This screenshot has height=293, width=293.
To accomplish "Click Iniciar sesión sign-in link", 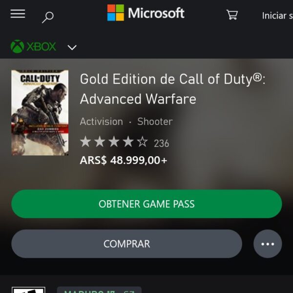I will 277,16.
